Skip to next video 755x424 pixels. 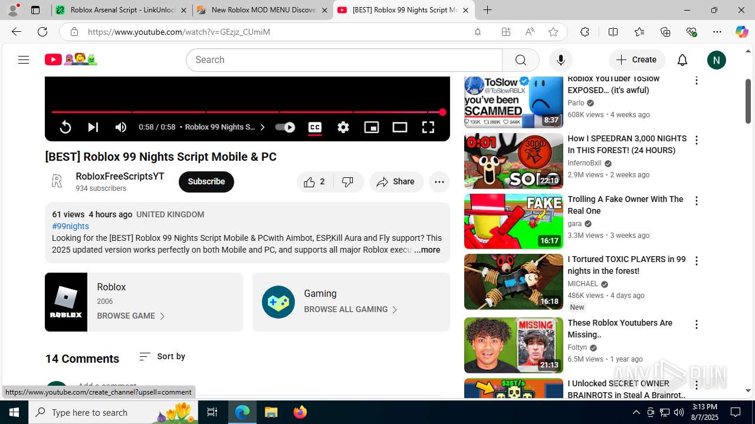click(93, 127)
